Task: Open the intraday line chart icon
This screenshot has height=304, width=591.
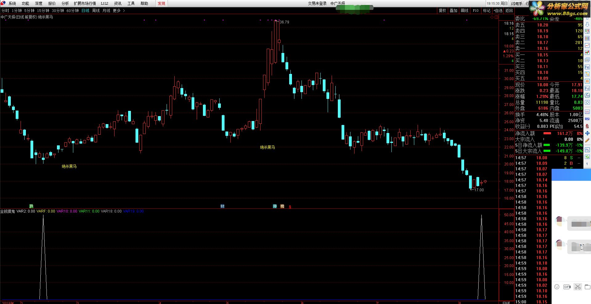Action: coord(587,46)
